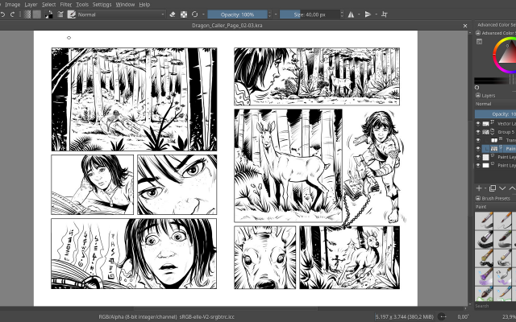The image size is (516, 322).
Task: Open the Image menu
Action: (13, 4)
